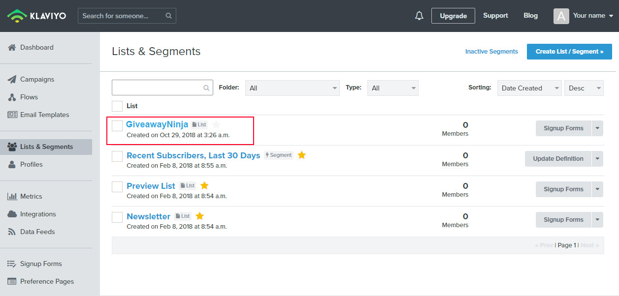This screenshot has width=619, height=296.
Task: Open Recent Subscribers, Last 30 Days segment
Action: coord(193,155)
